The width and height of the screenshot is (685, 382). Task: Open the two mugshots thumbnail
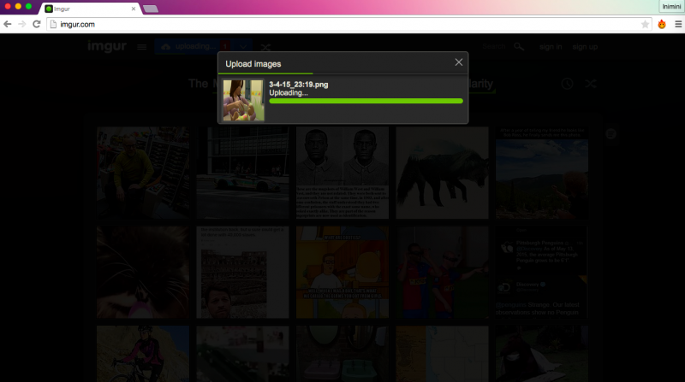[342, 173]
